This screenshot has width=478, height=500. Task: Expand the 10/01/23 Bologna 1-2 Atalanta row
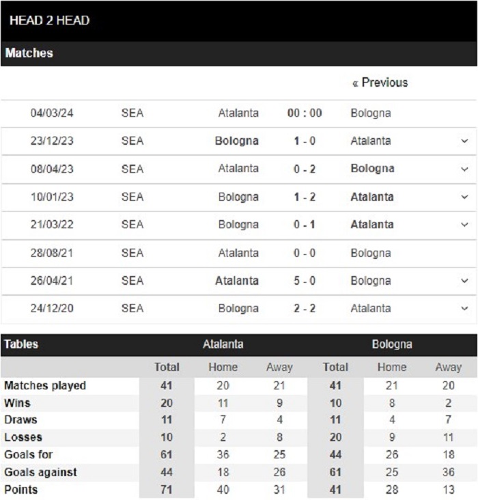[464, 197]
